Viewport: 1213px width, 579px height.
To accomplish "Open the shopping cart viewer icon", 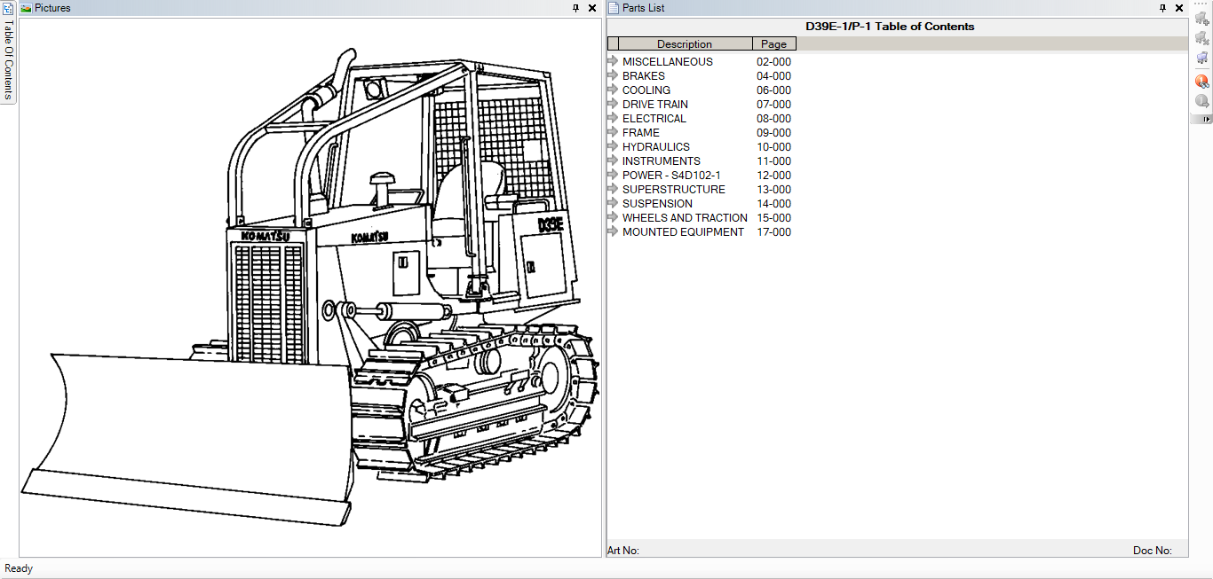I will pos(1202,58).
